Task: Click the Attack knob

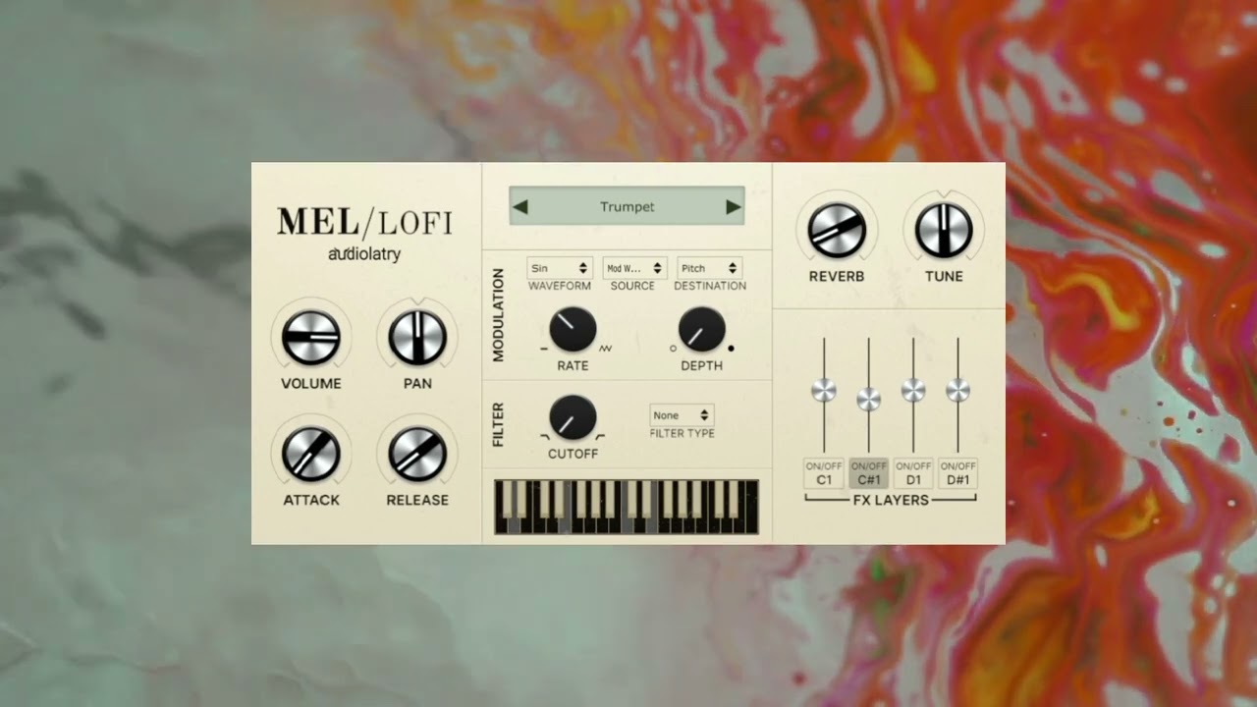Action: 311,454
